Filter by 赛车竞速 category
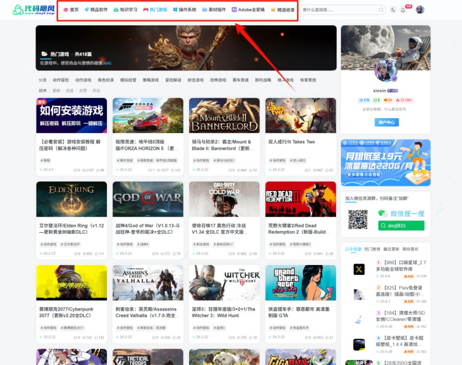This screenshot has width=462, height=365. 240,80
